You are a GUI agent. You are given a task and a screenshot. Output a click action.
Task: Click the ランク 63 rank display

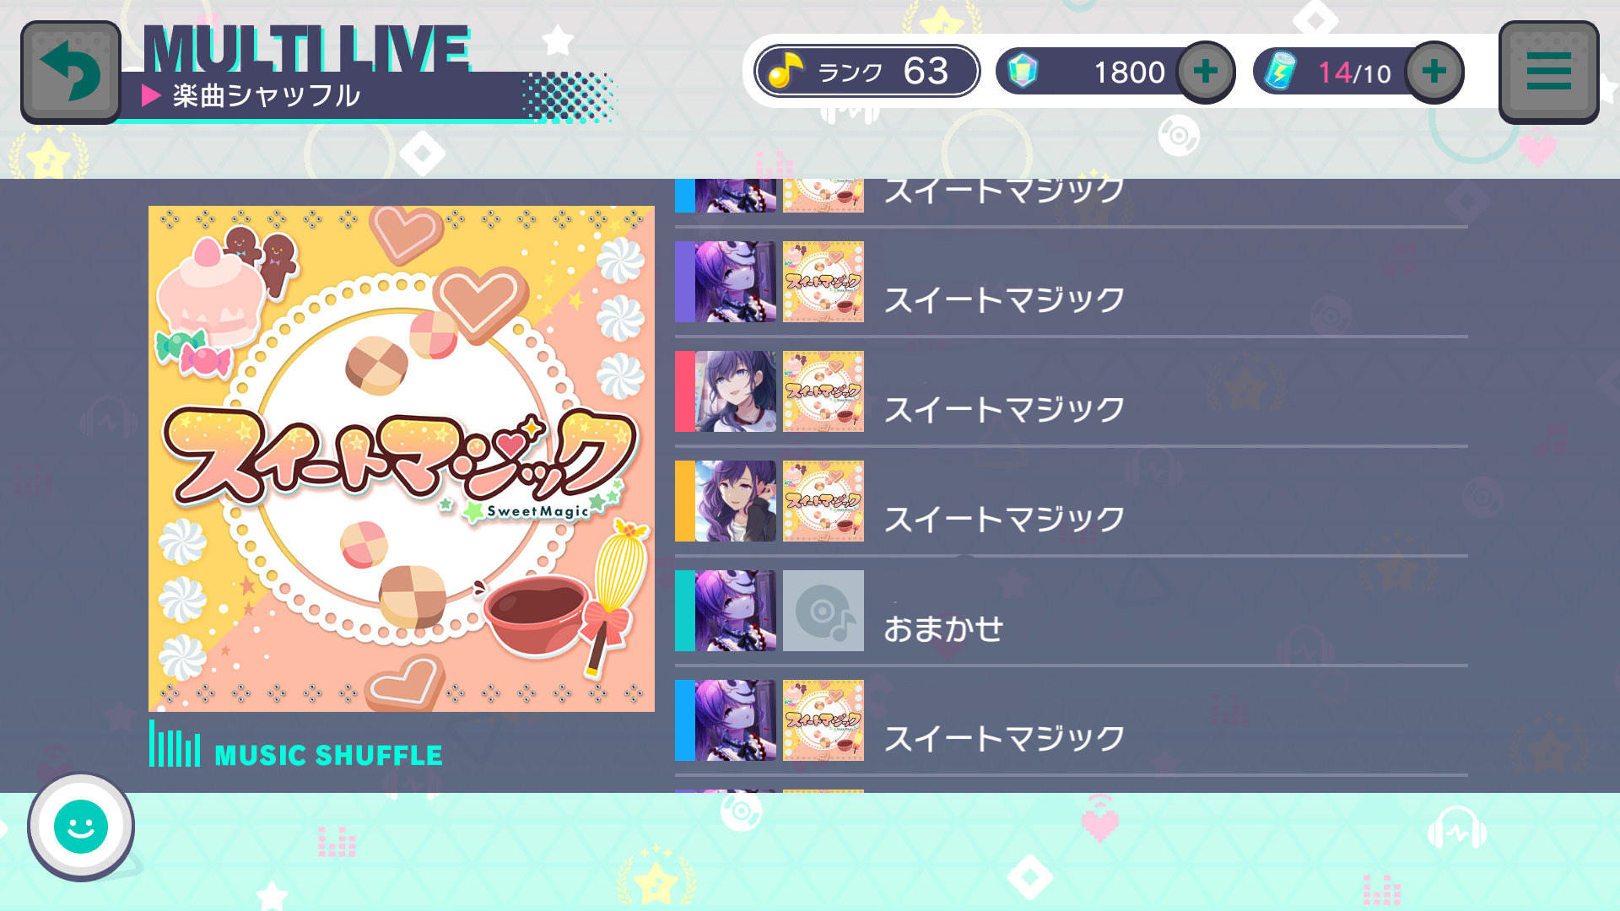pos(867,71)
